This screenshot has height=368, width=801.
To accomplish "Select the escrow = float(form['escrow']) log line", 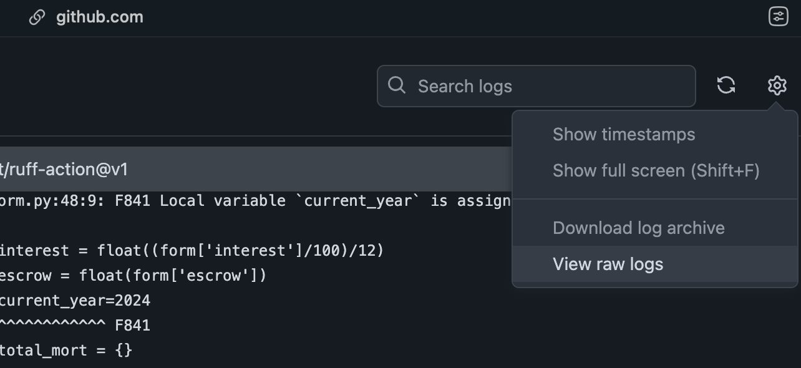I will pos(132,276).
